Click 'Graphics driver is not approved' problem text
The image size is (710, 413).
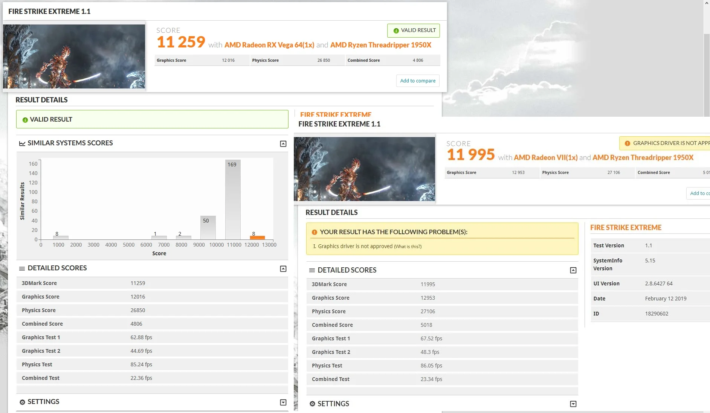(355, 246)
